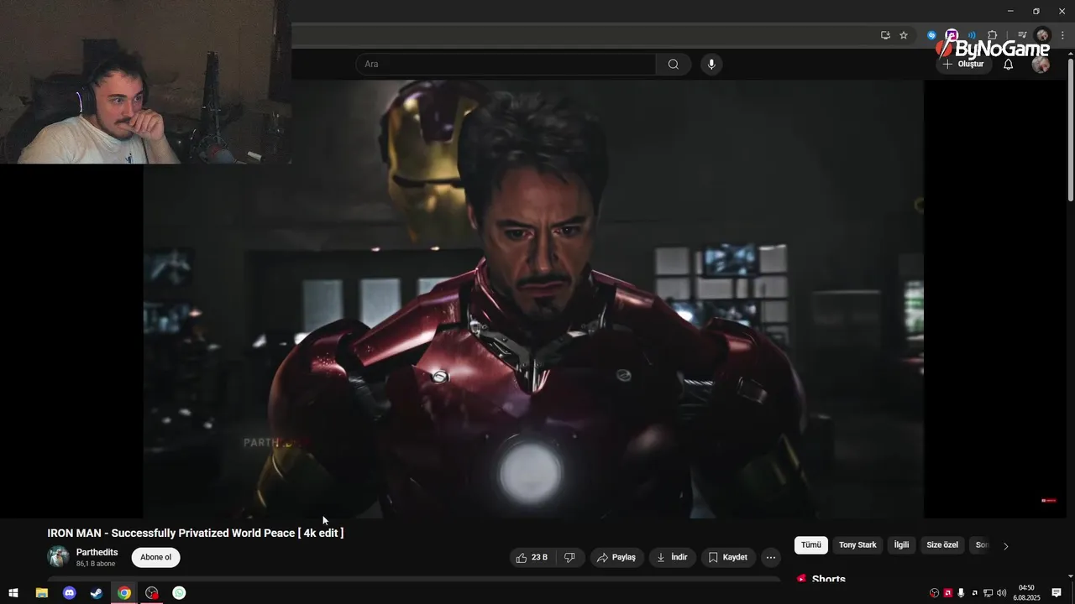Viewport: 1075px width, 604px height.
Task: Open the volume tray icon
Action: coord(1001,593)
